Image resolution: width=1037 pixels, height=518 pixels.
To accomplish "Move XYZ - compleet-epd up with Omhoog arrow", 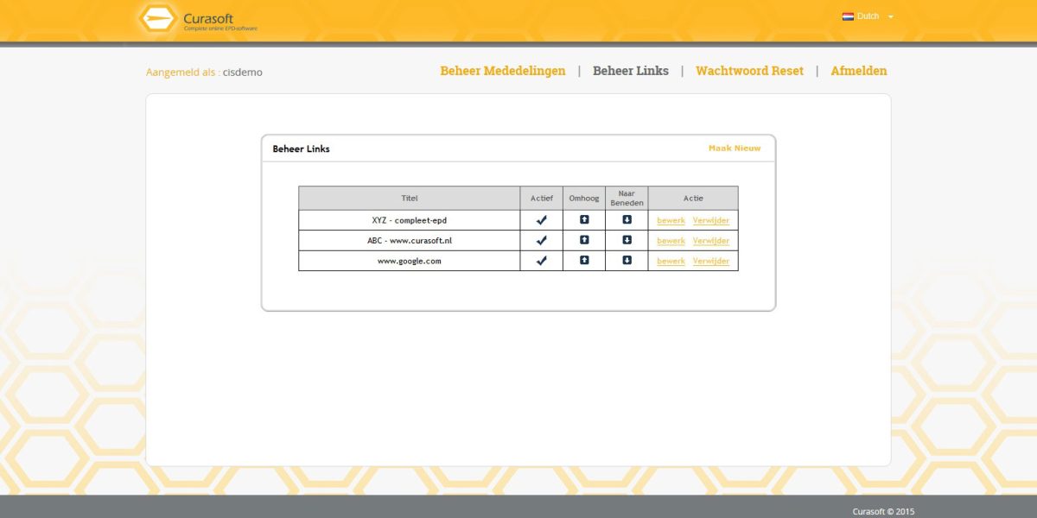I will 583,219.
